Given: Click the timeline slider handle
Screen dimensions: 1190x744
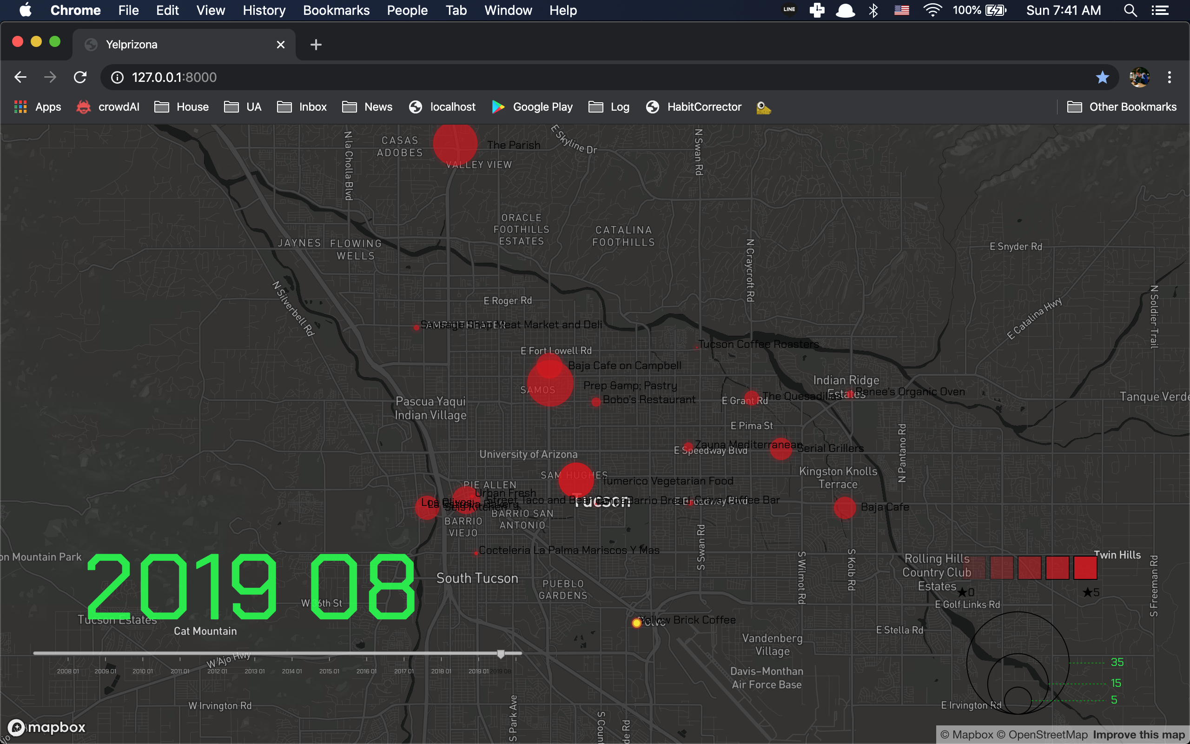Looking at the screenshot, I should (501, 654).
